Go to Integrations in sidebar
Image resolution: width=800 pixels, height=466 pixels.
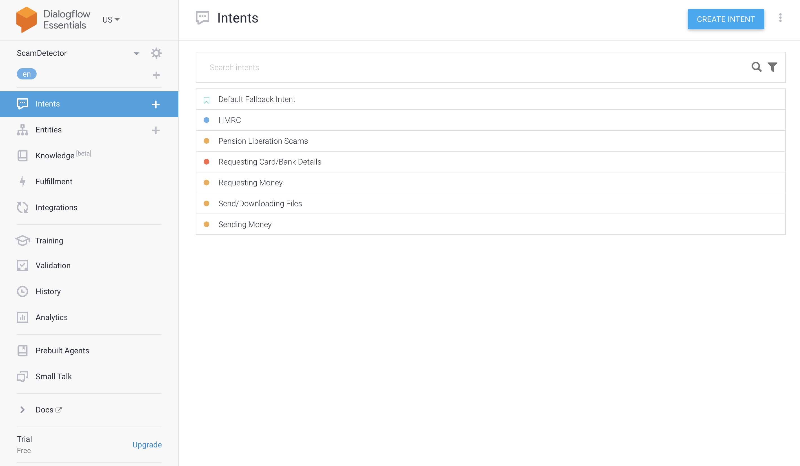pos(56,208)
